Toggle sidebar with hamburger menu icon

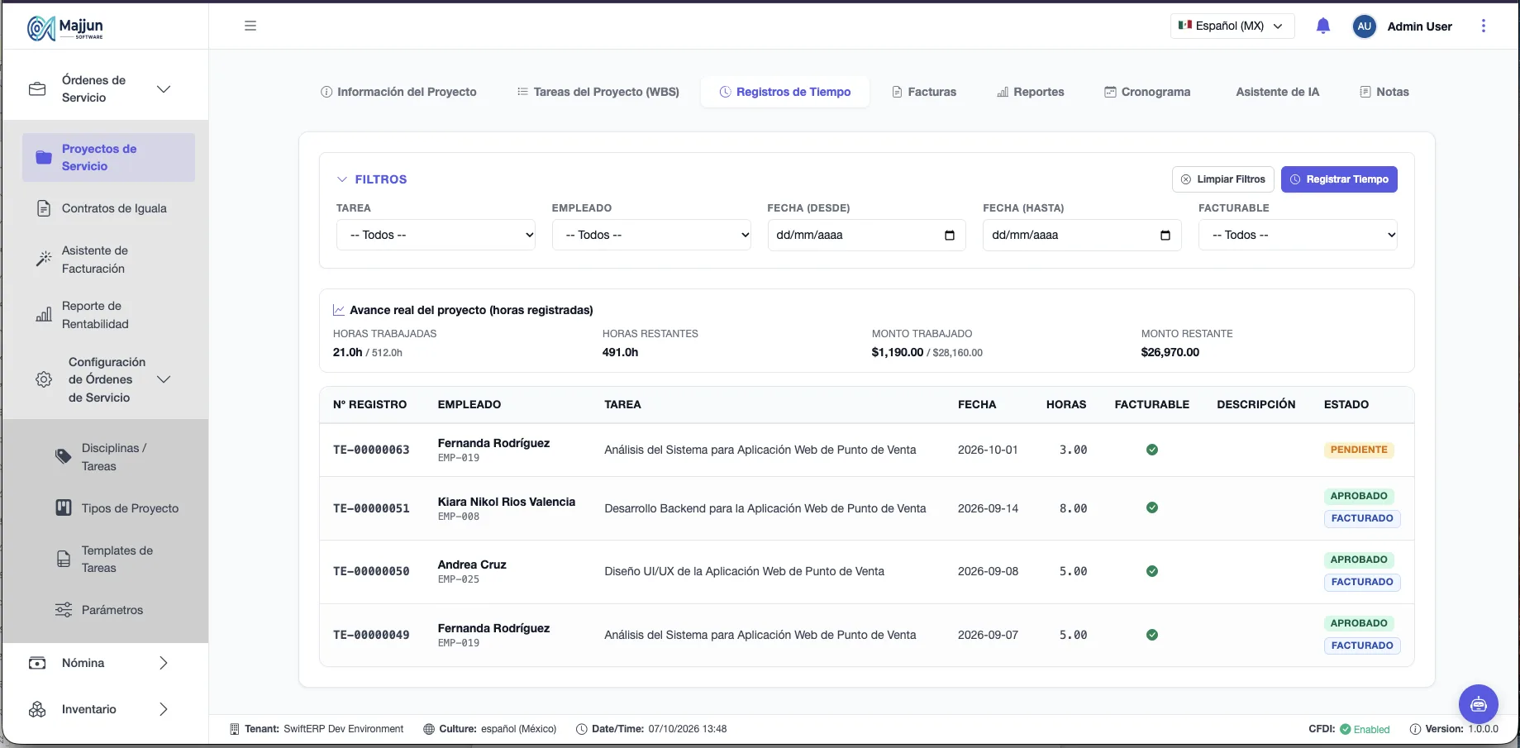pos(250,26)
